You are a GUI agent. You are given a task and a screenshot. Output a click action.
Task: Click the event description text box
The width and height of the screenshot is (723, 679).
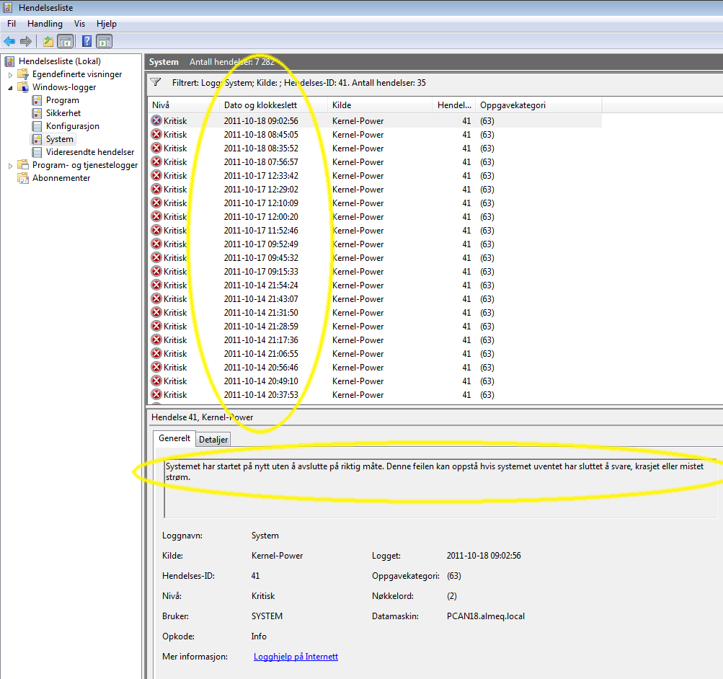point(440,487)
